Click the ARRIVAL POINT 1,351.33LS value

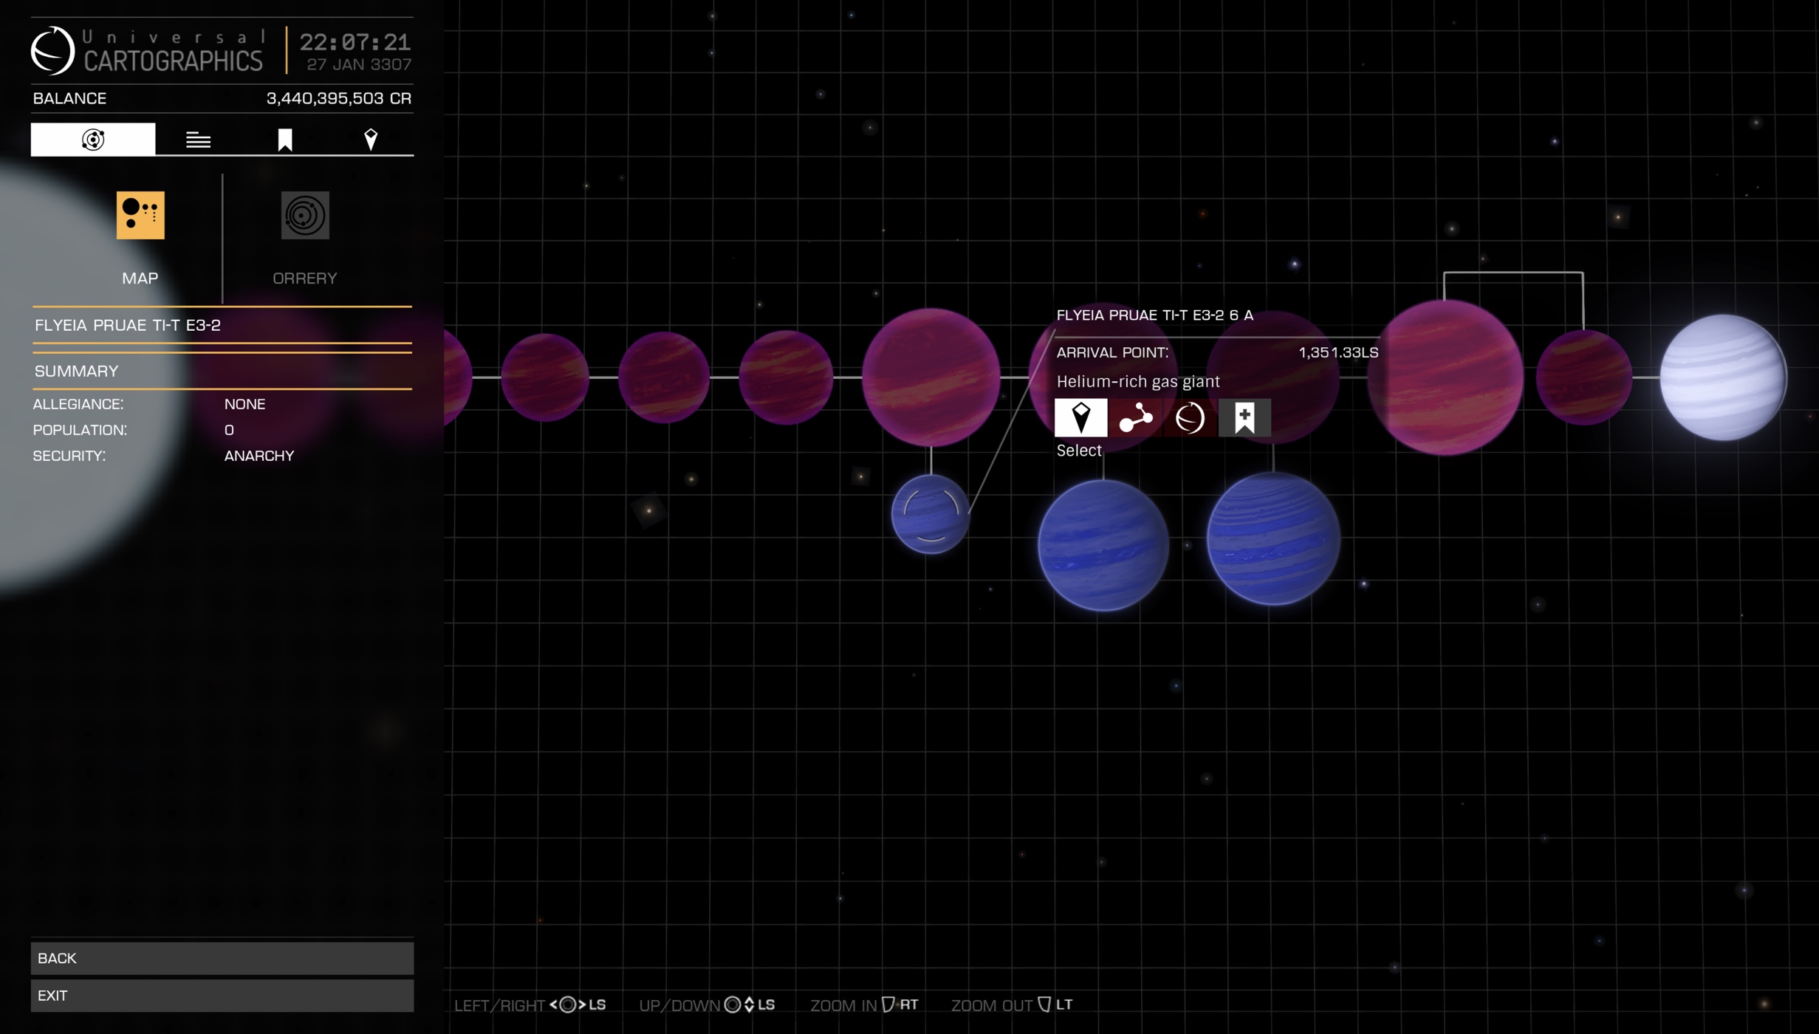(x=1338, y=352)
